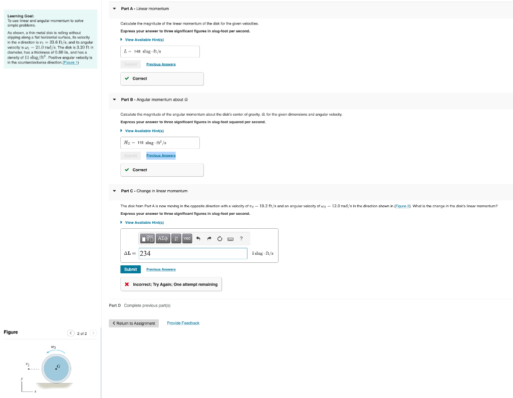
Task: Click the Provide Feedback link
Action: point(183,323)
